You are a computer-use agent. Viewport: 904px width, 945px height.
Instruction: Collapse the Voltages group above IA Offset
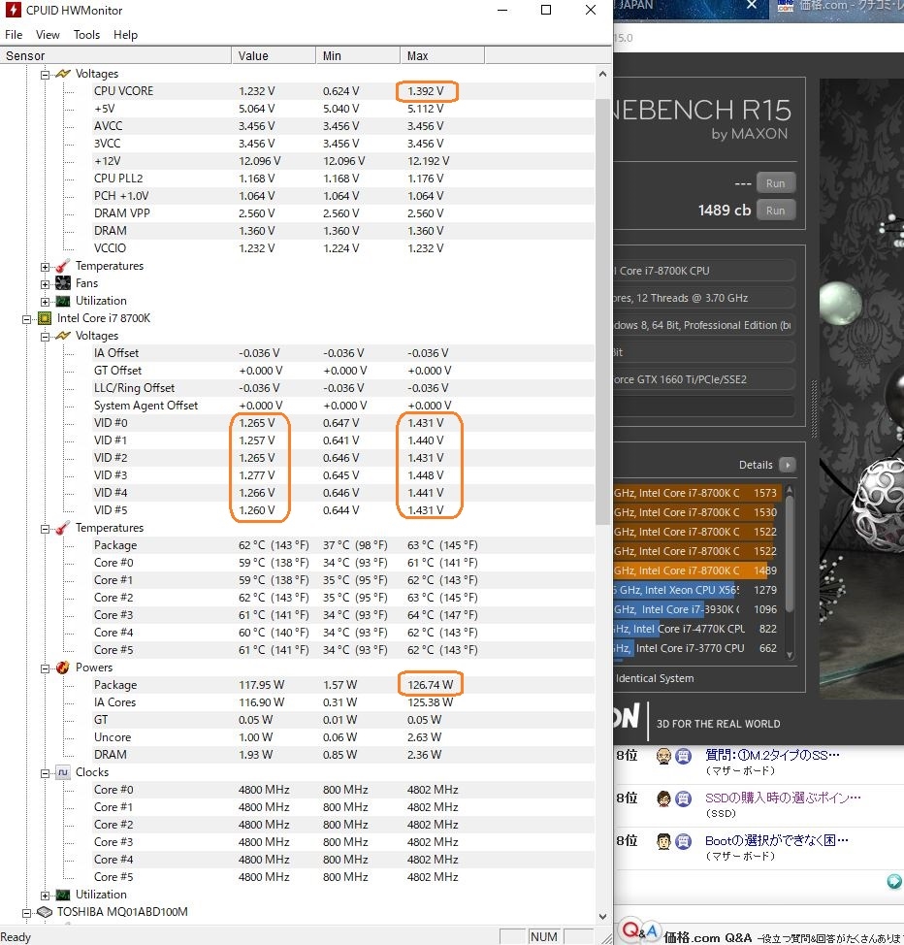46,337
